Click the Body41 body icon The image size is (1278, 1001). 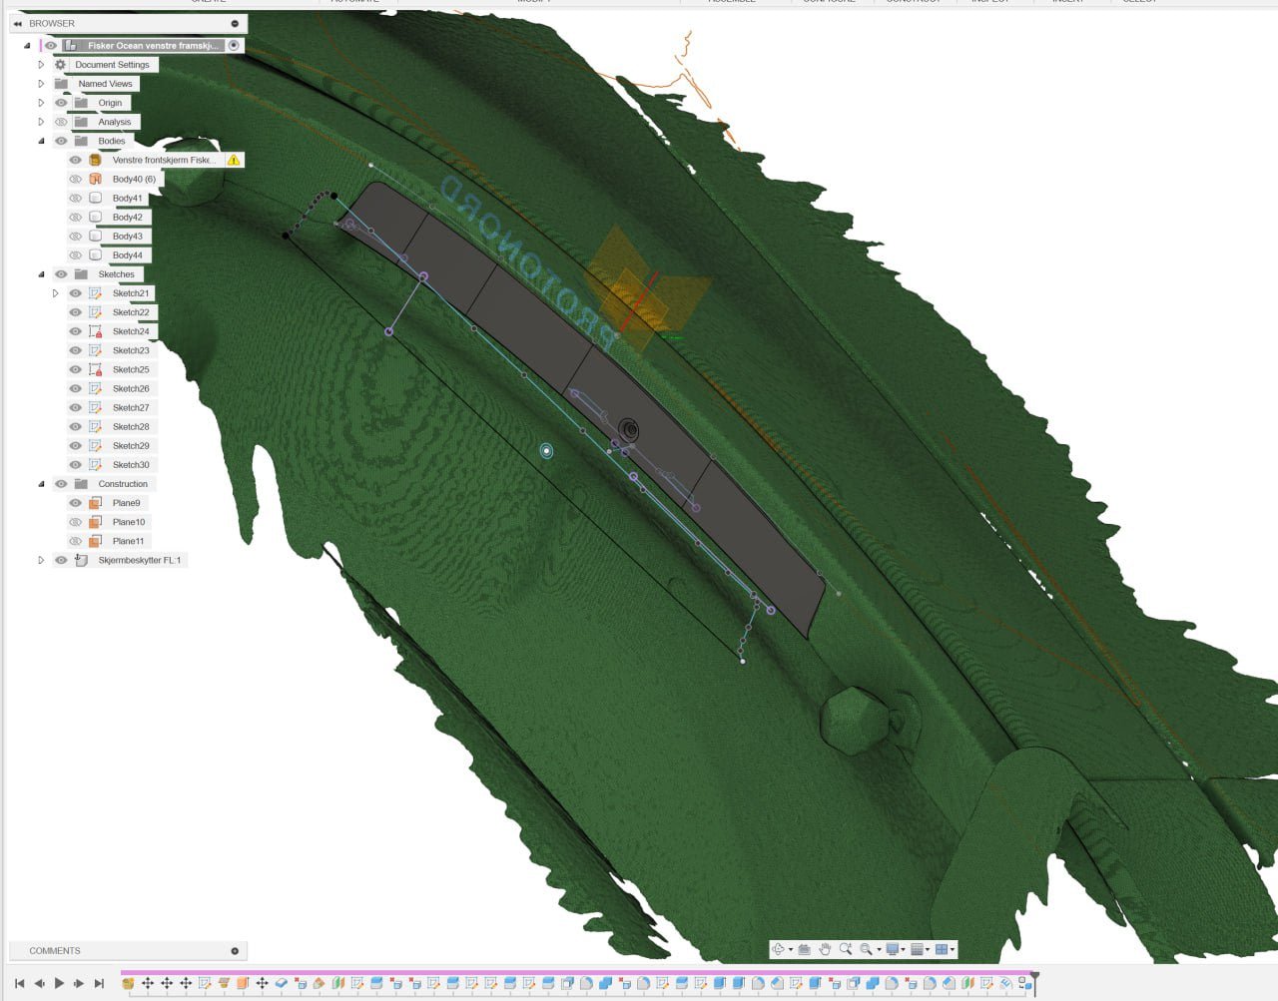(96, 198)
